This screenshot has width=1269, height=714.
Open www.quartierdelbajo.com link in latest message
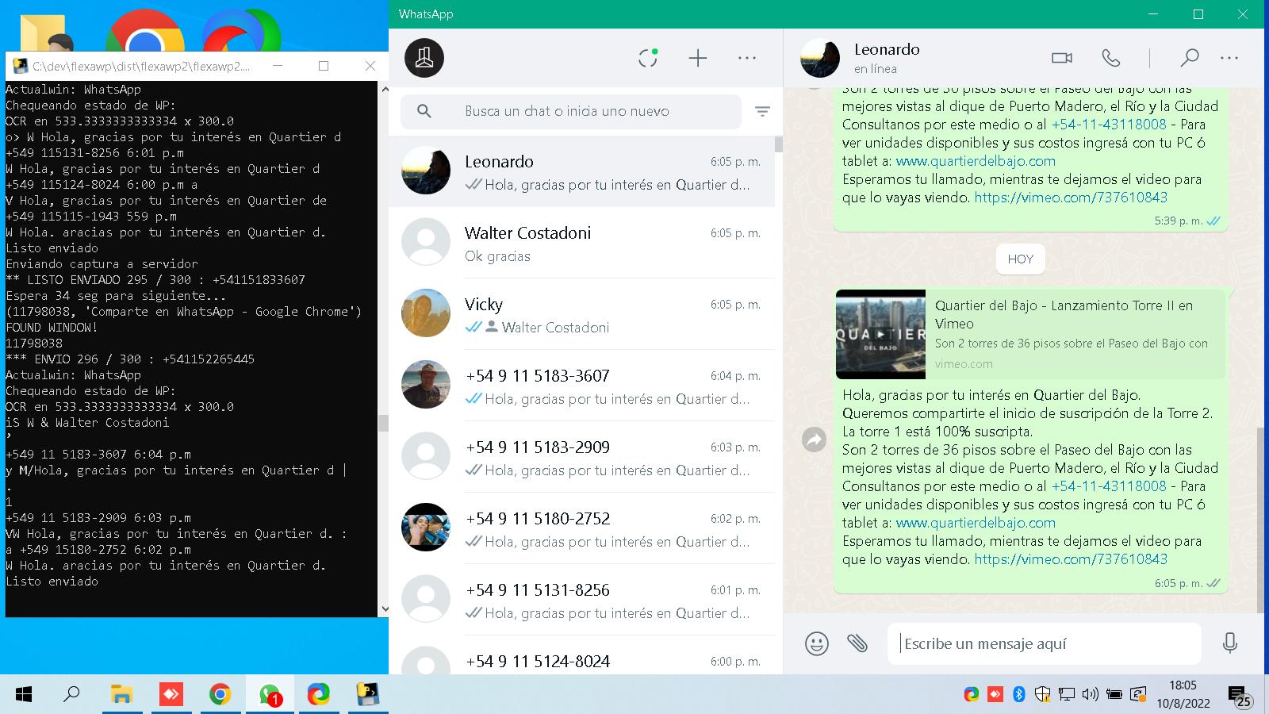point(976,523)
